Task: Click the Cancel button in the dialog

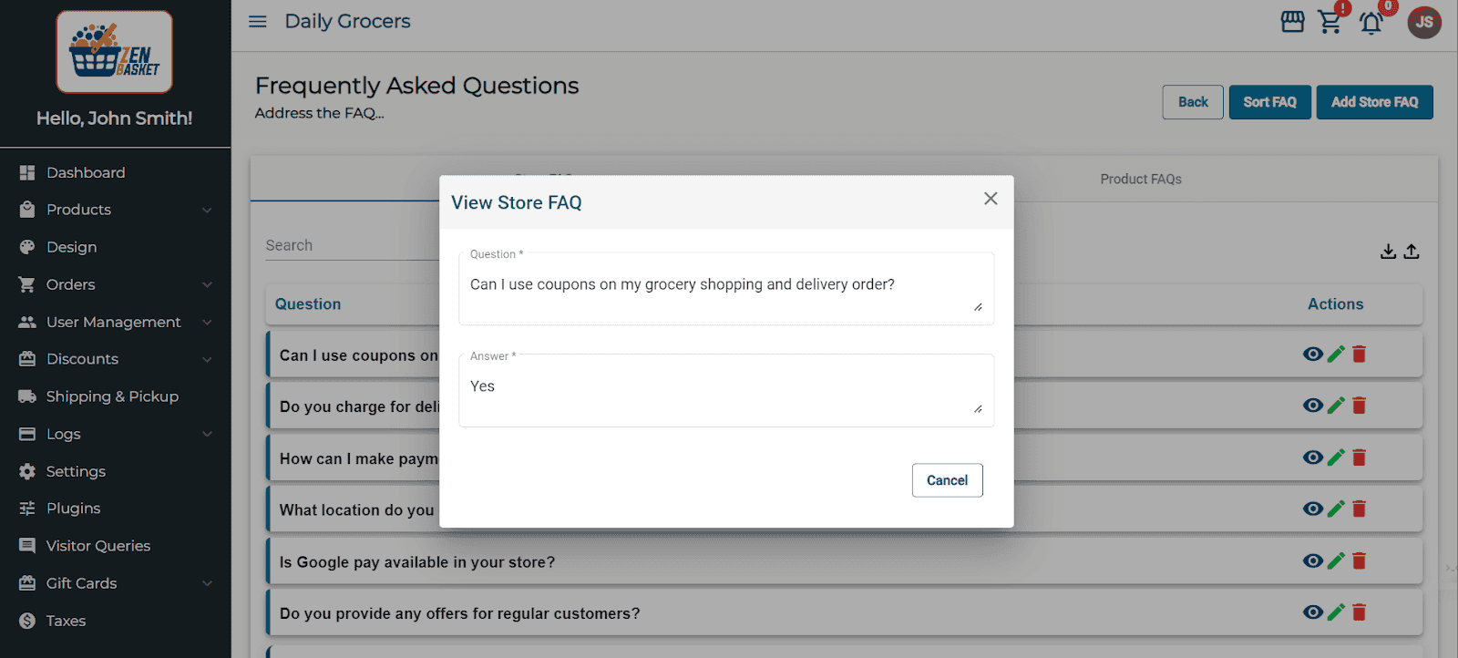Action: pos(947,480)
